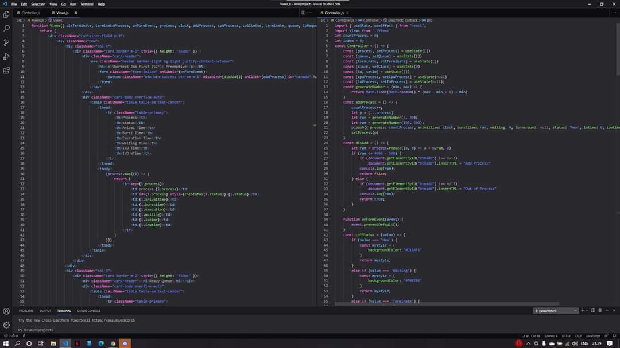Open Windows Action Center notifications
This screenshot has width=620, height=348.
click(610, 343)
